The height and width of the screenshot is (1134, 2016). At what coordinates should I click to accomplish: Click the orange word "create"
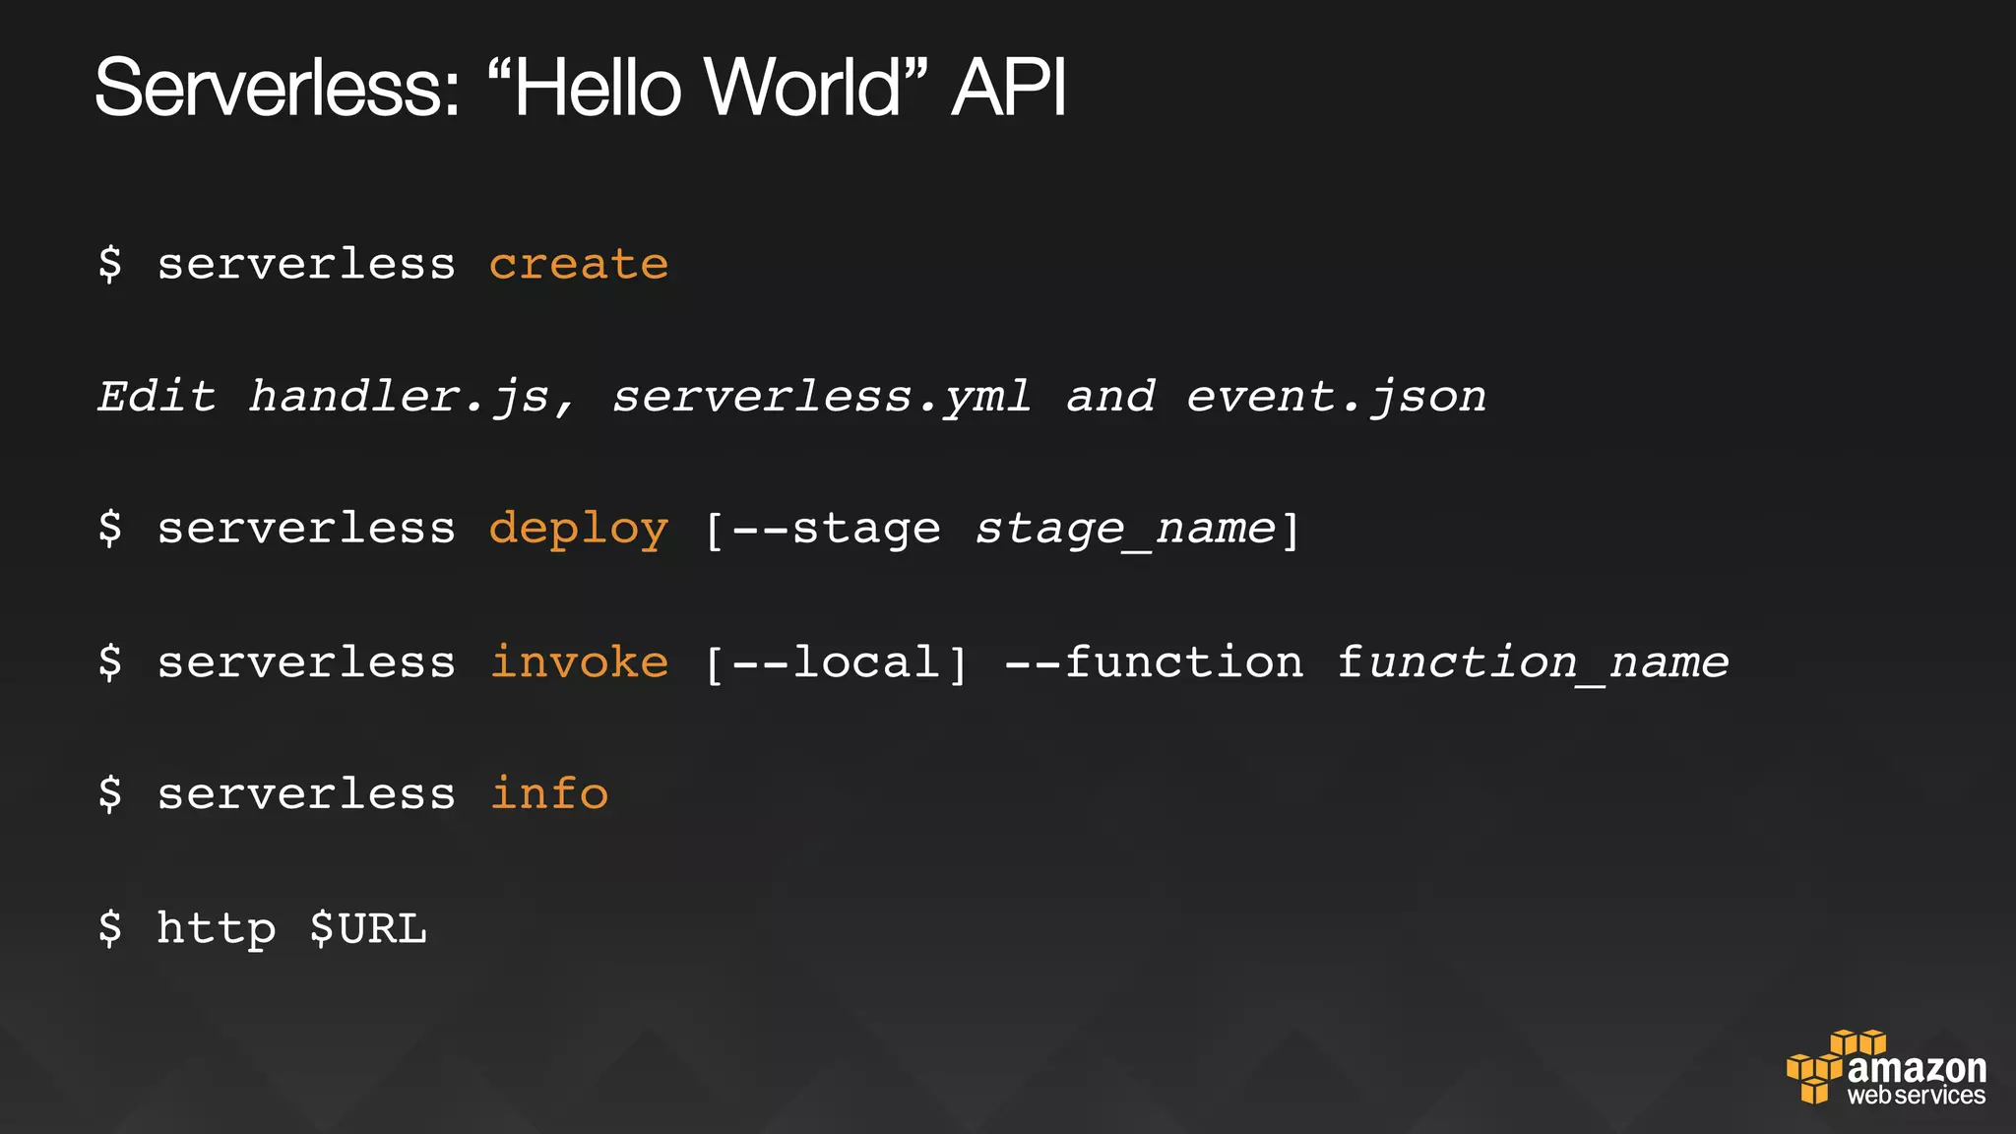(579, 264)
